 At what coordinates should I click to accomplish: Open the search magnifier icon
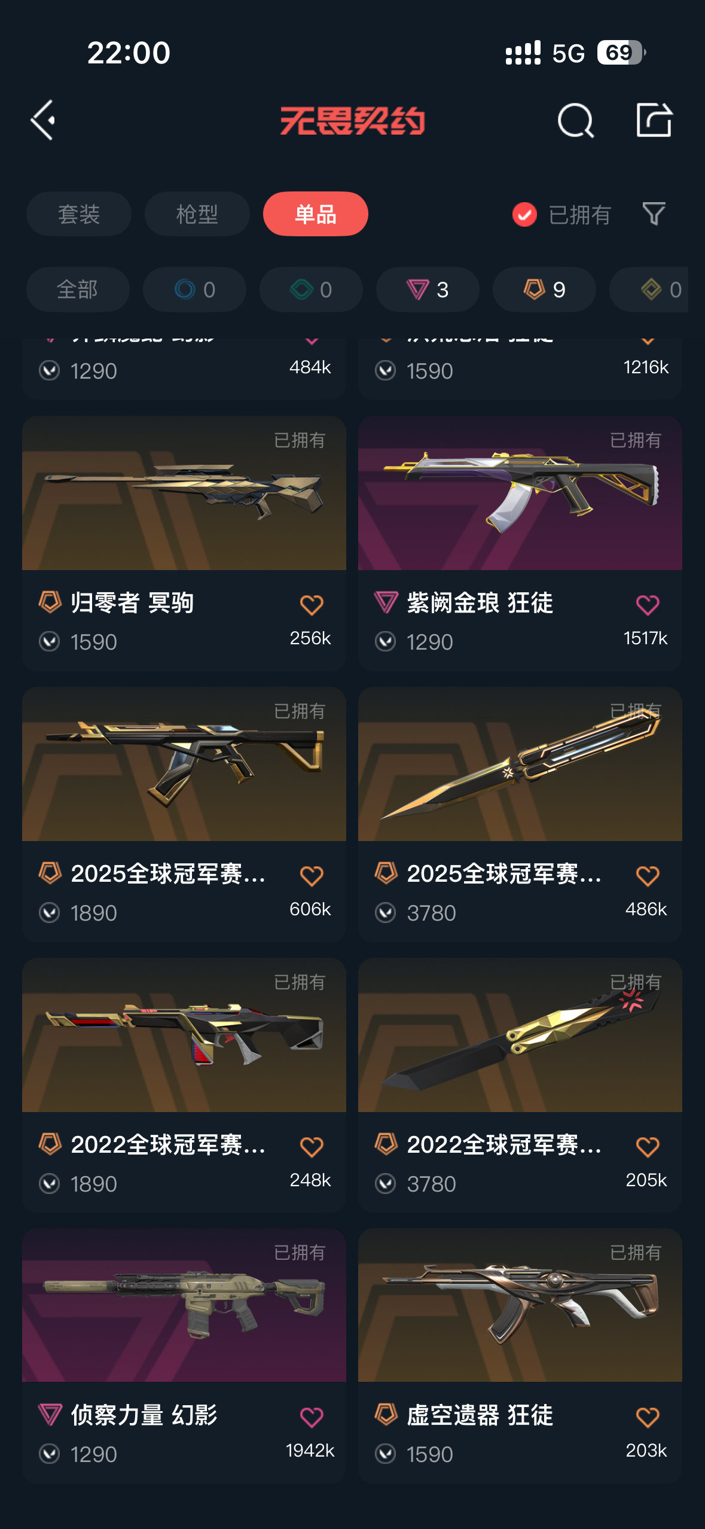(575, 120)
